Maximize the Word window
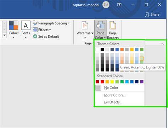 pyautogui.click(x=146, y=5)
